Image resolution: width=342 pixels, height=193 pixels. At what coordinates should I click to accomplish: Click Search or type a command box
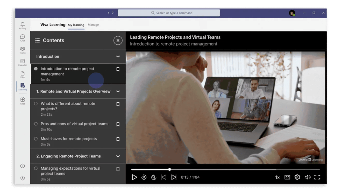(x=169, y=13)
